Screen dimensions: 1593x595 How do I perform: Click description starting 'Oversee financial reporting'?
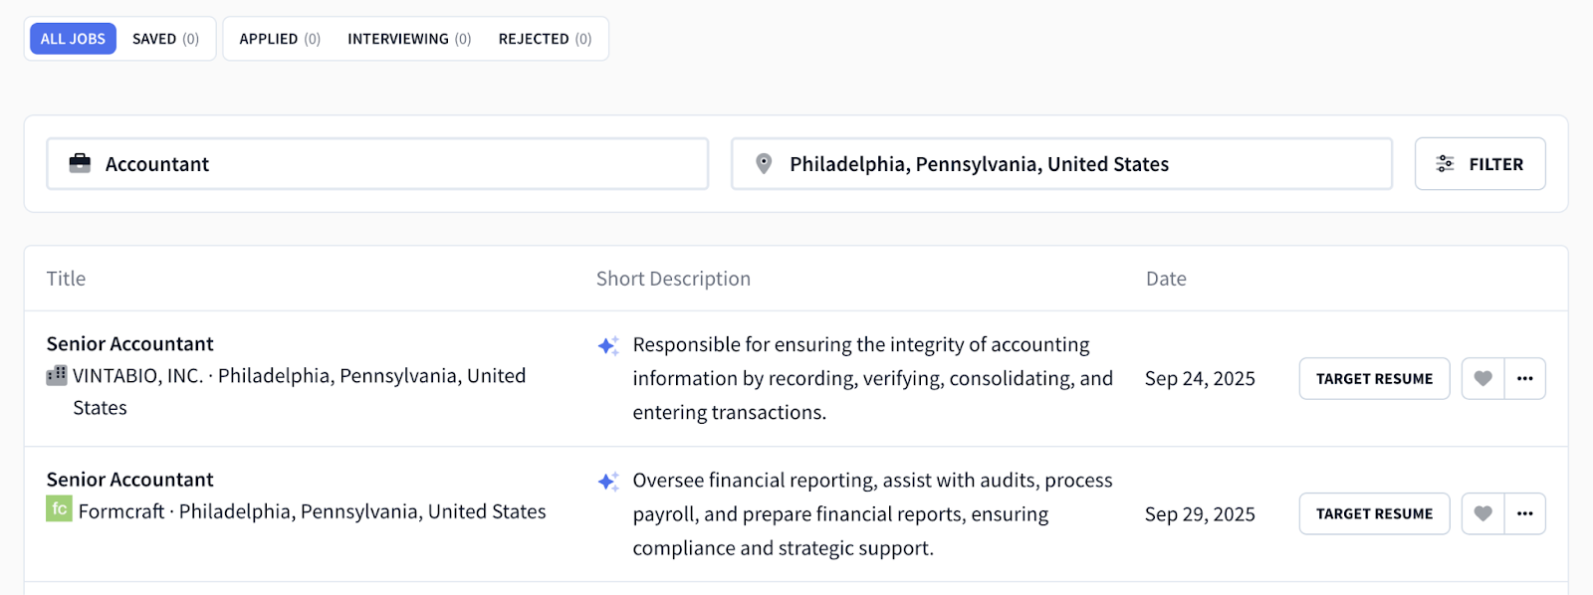point(873,514)
